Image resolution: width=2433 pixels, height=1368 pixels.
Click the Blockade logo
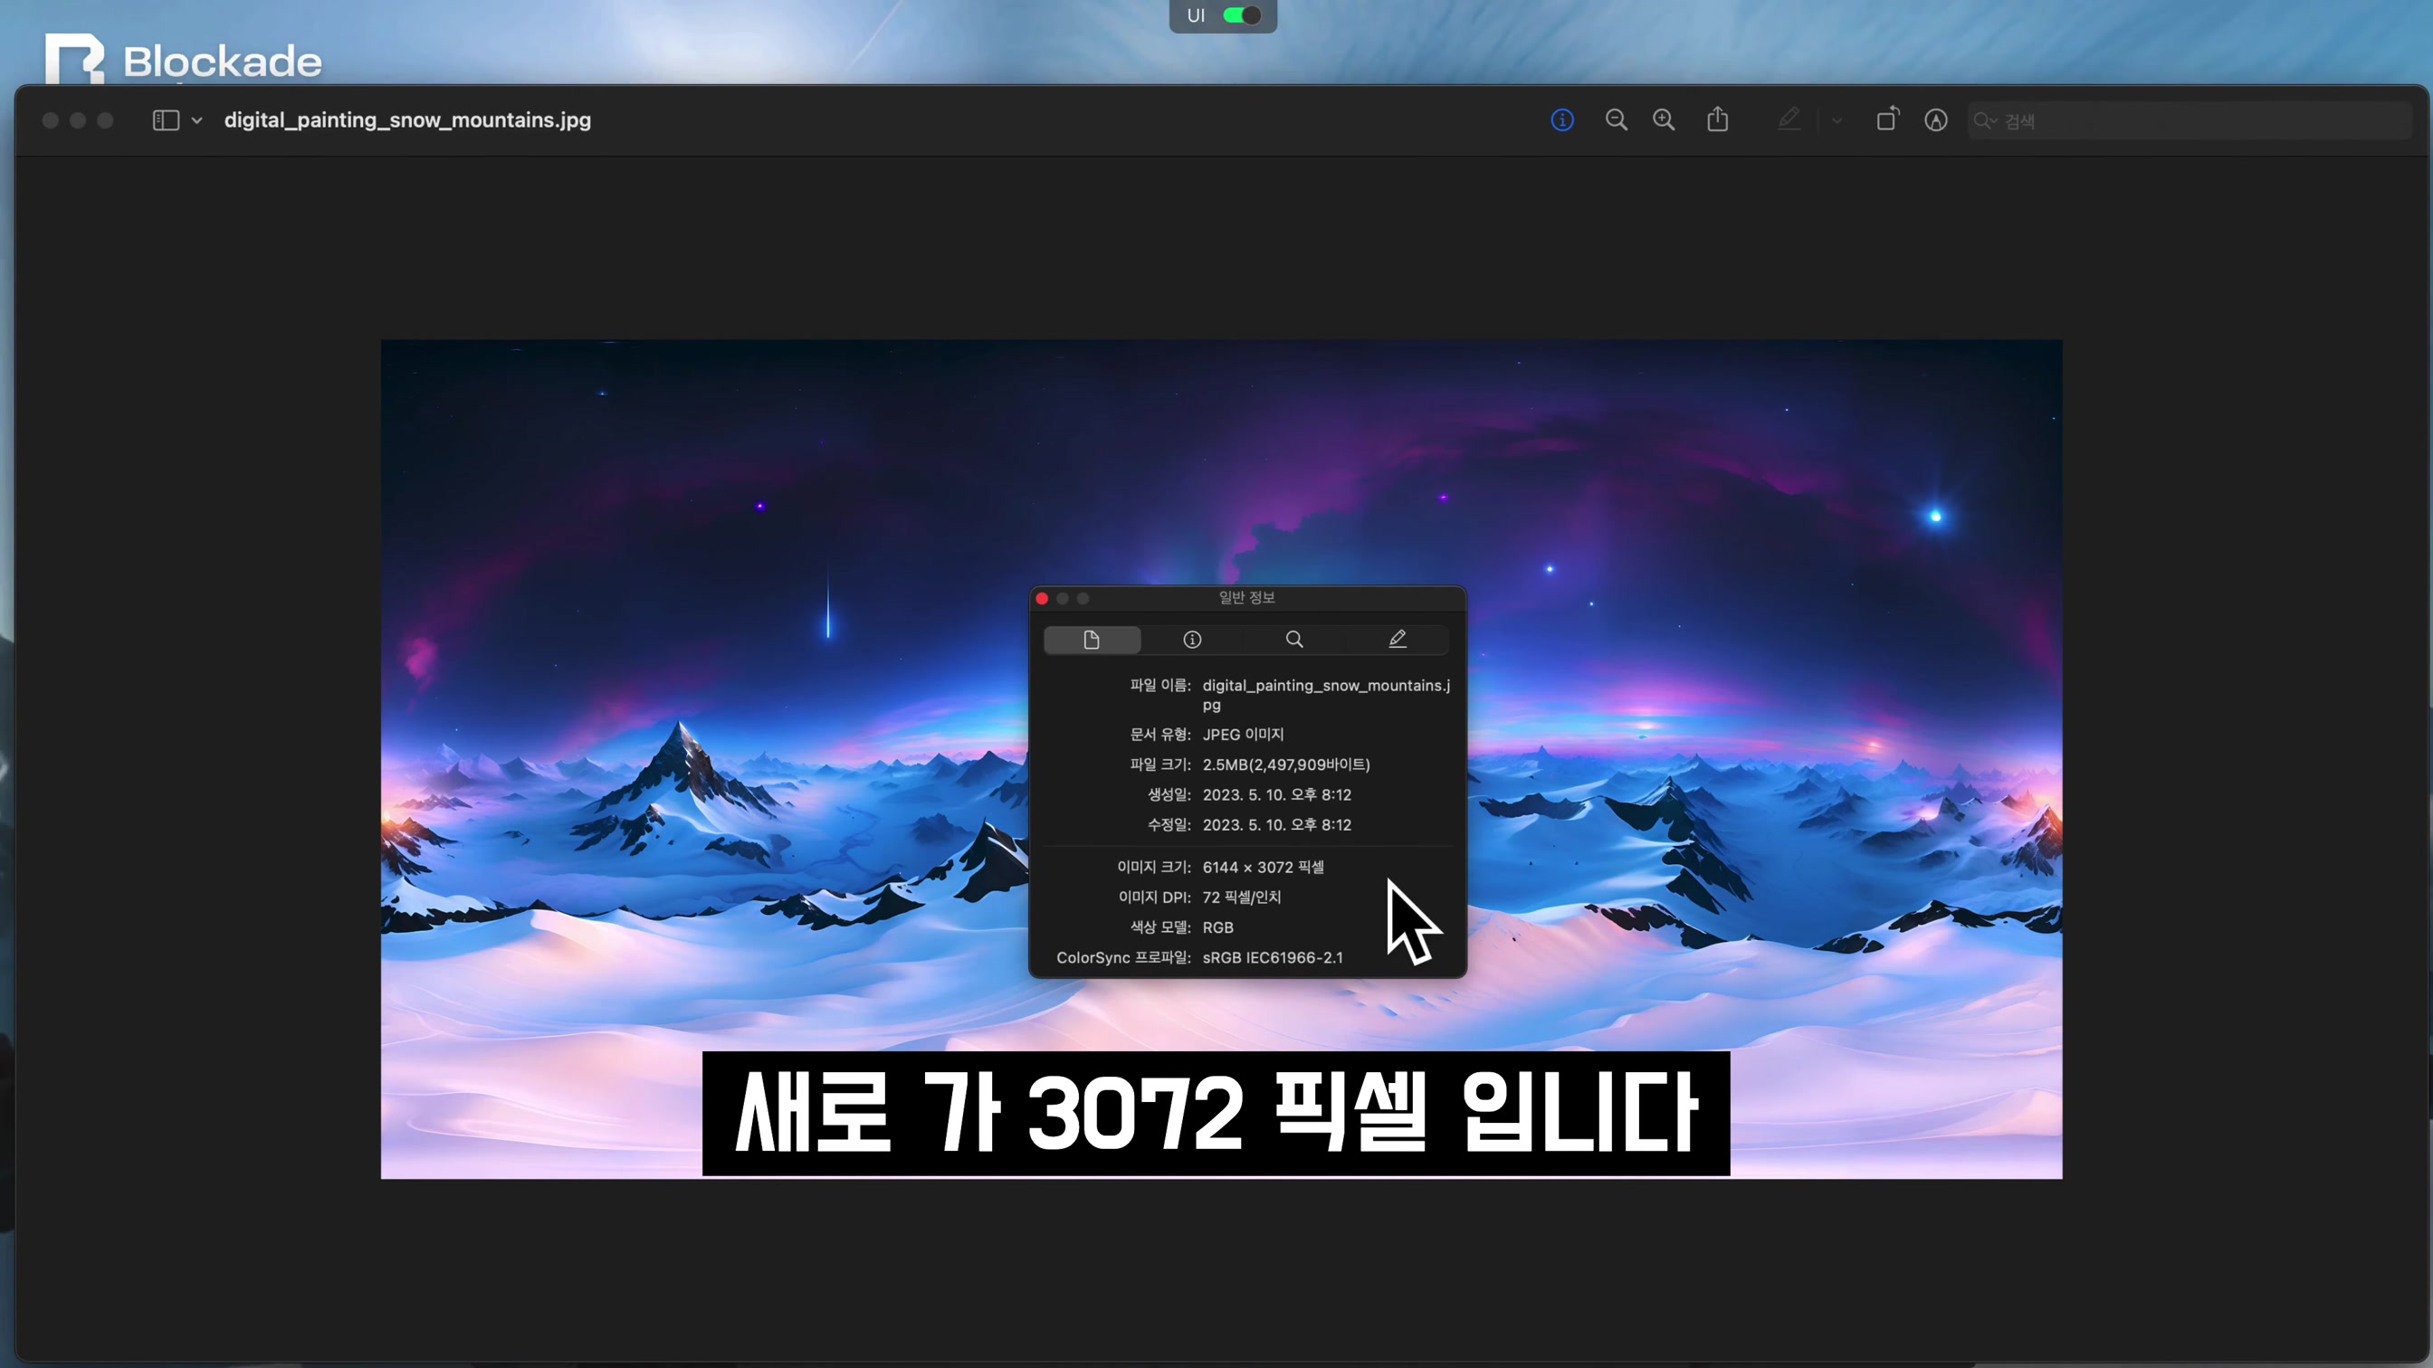click(183, 60)
